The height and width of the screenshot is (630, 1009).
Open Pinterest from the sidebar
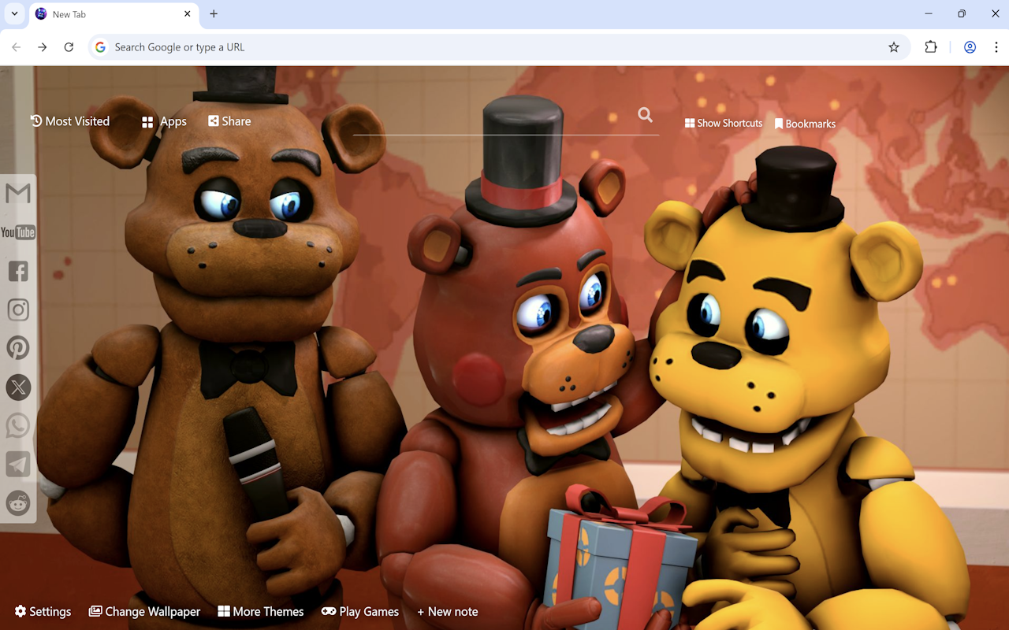[x=17, y=347]
